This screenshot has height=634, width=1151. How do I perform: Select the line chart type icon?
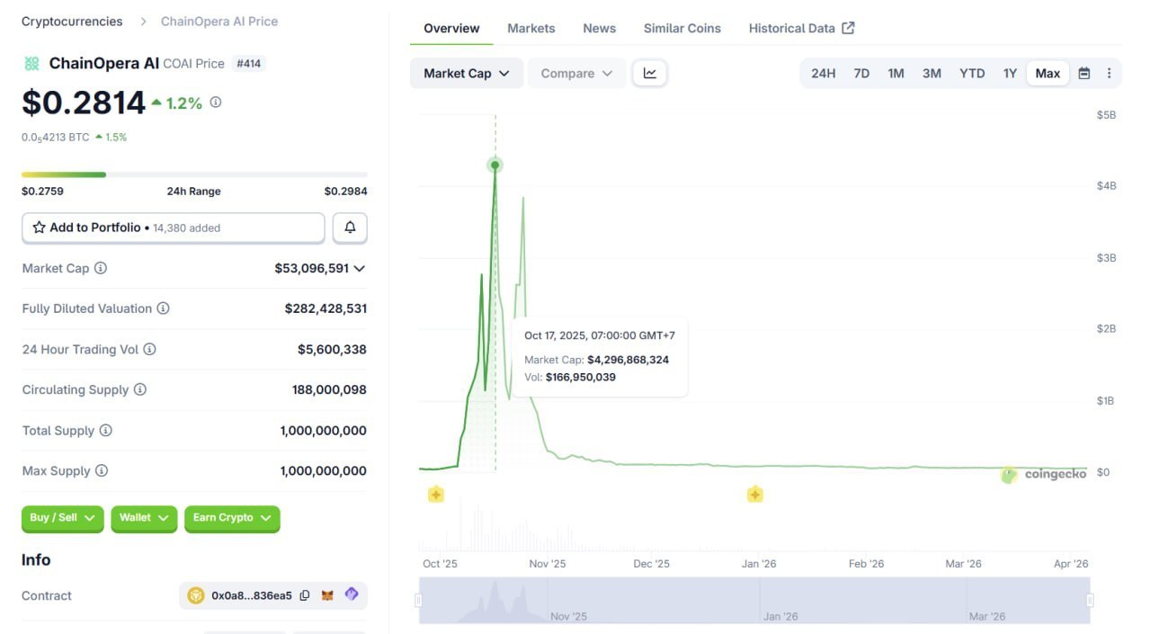pos(649,73)
